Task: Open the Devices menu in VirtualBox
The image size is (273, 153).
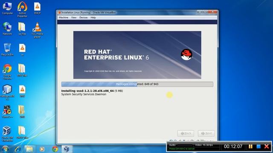Action: click(x=84, y=17)
